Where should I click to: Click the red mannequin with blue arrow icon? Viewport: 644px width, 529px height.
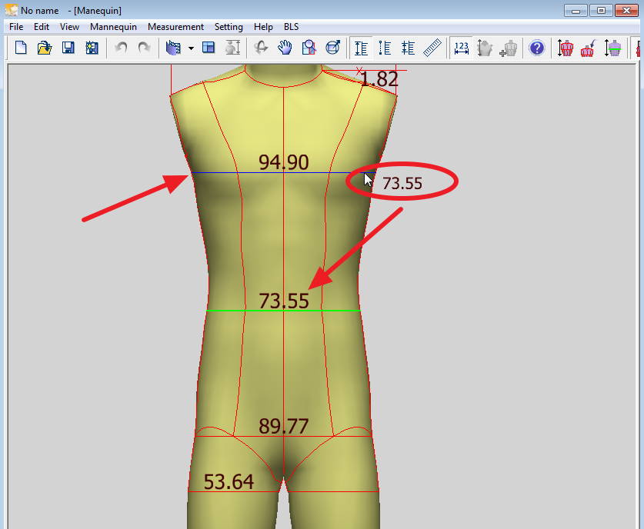click(589, 48)
